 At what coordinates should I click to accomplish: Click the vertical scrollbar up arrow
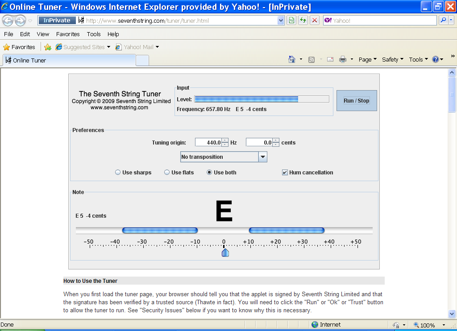click(x=452, y=72)
